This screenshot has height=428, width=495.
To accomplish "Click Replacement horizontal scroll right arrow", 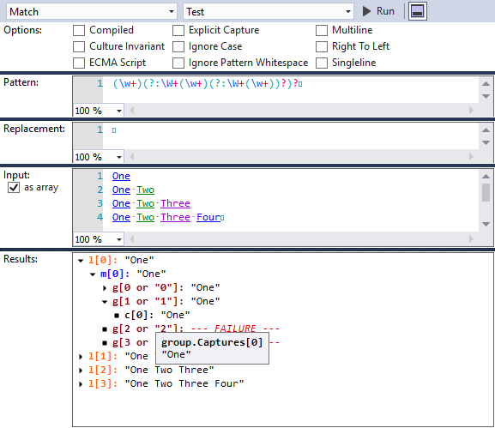I will (x=471, y=157).
